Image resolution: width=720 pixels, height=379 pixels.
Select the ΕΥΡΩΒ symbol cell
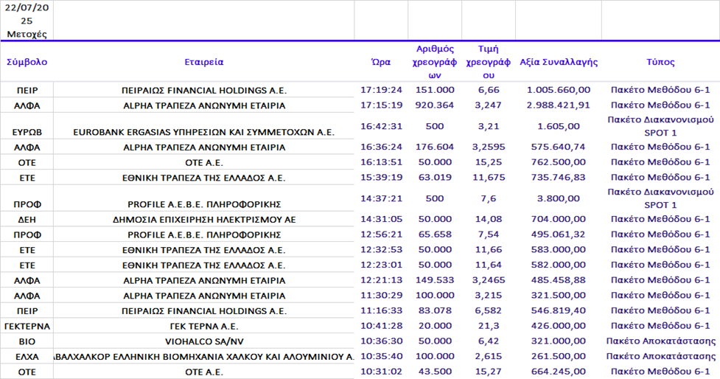click(27, 132)
